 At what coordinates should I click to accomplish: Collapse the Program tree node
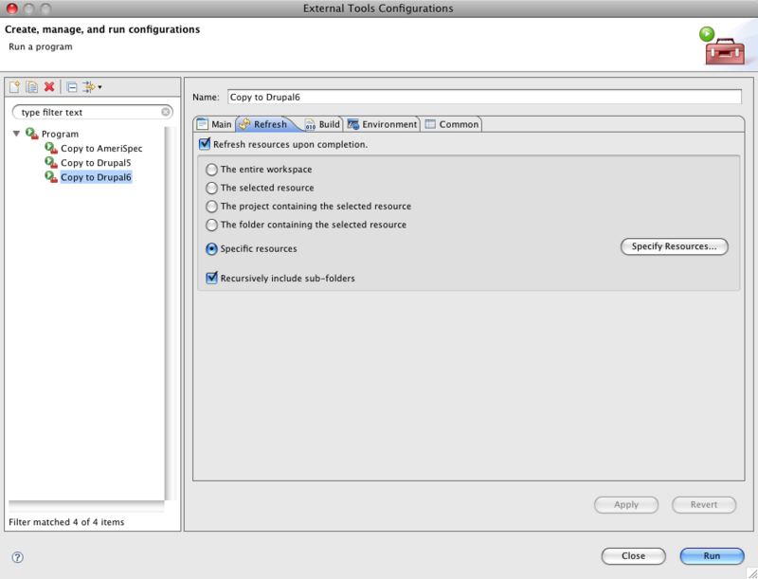(x=16, y=134)
